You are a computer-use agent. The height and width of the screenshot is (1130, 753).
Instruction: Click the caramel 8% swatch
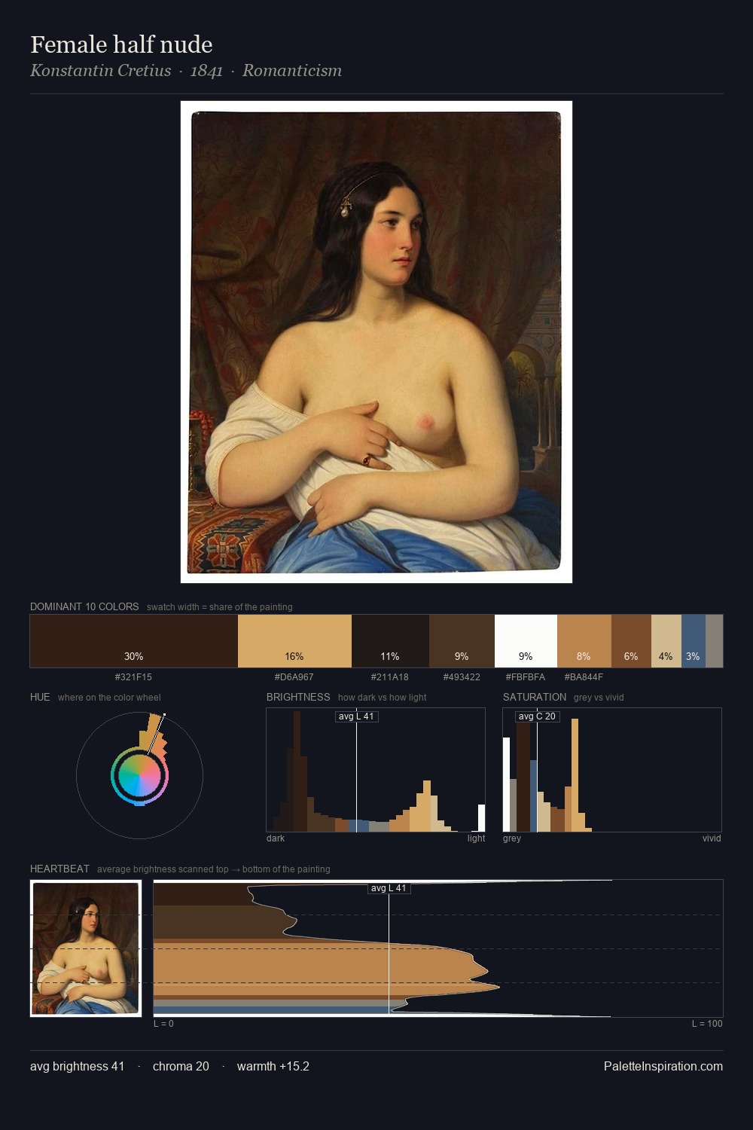[x=584, y=641]
